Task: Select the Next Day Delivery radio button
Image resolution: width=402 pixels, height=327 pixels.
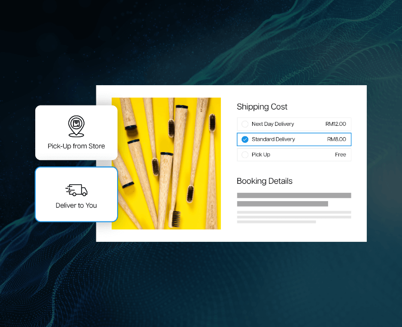Action: coord(245,124)
